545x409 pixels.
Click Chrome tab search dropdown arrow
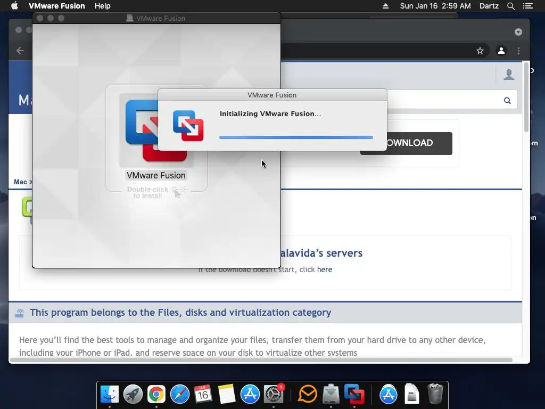(x=518, y=32)
